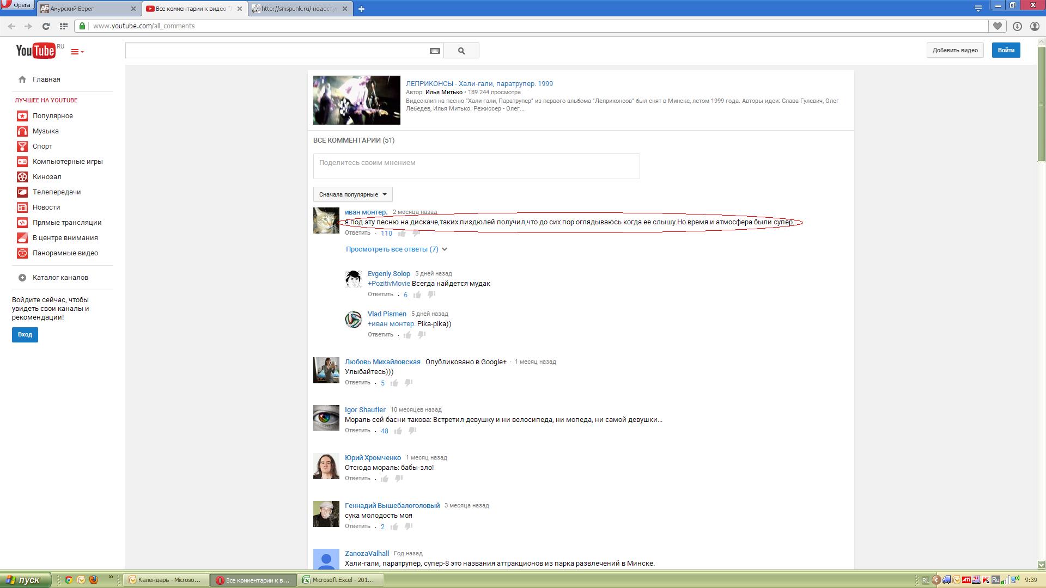Image resolution: width=1046 pixels, height=588 pixels.
Task: Open Компьютерные игры in sidebar
Action: 67,162
